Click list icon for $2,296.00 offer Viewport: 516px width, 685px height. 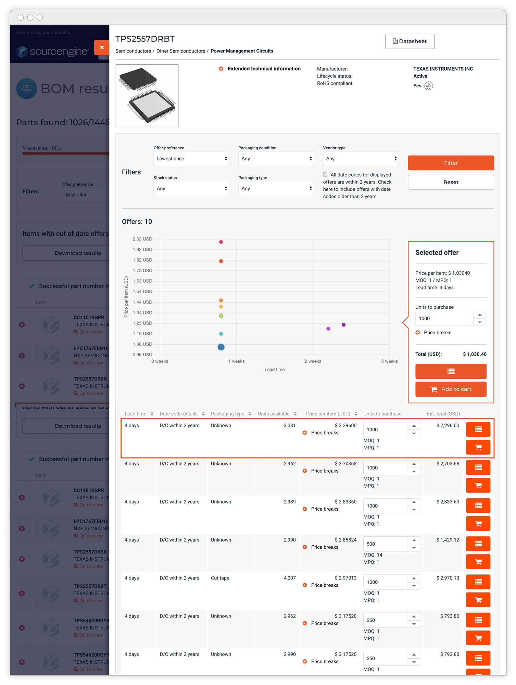(478, 429)
